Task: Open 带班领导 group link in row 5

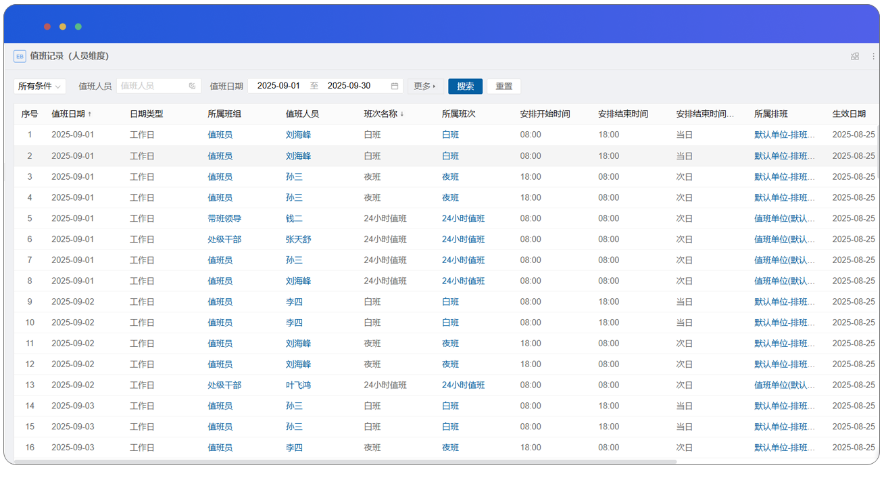Action: point(224,219)
